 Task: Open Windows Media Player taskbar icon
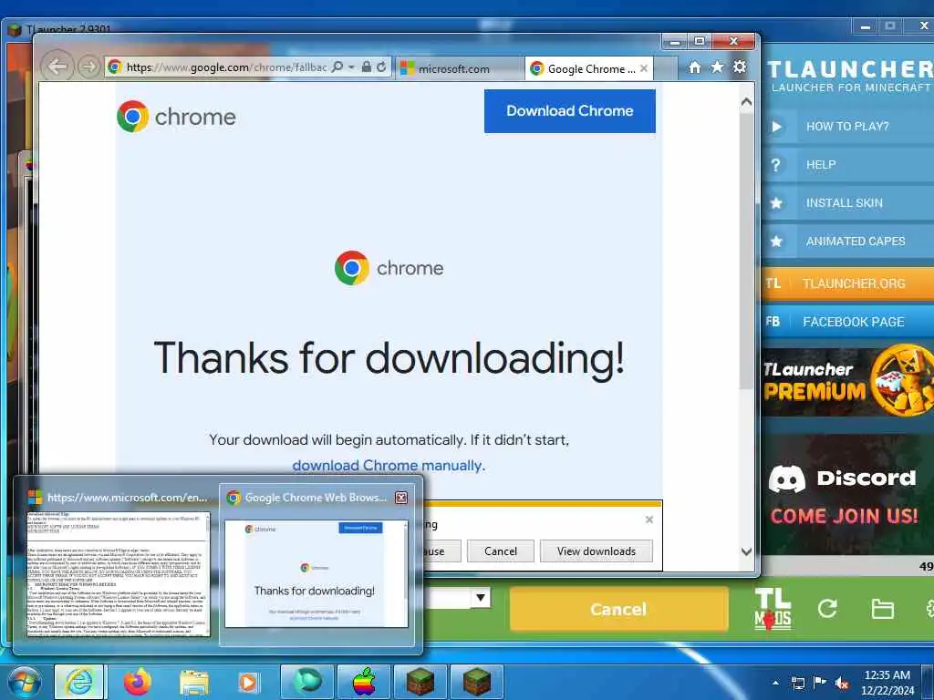pyautogui.click(x=248, y=682)
